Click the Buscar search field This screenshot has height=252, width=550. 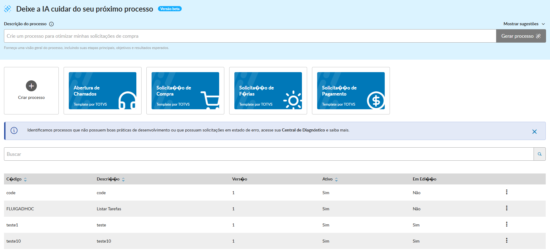pyautogui.click(x=269, y=154)
